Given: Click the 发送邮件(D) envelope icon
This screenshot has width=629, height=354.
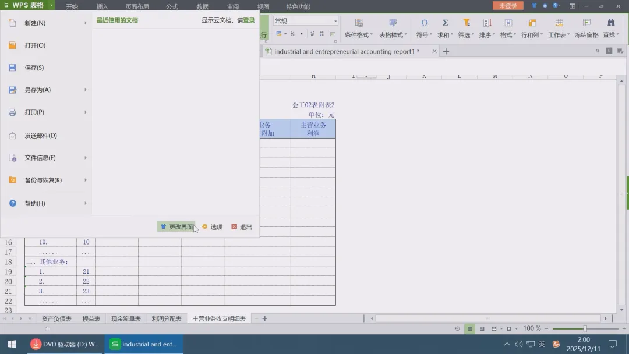Looking at the screenshot, I should (x=12, y=136).
